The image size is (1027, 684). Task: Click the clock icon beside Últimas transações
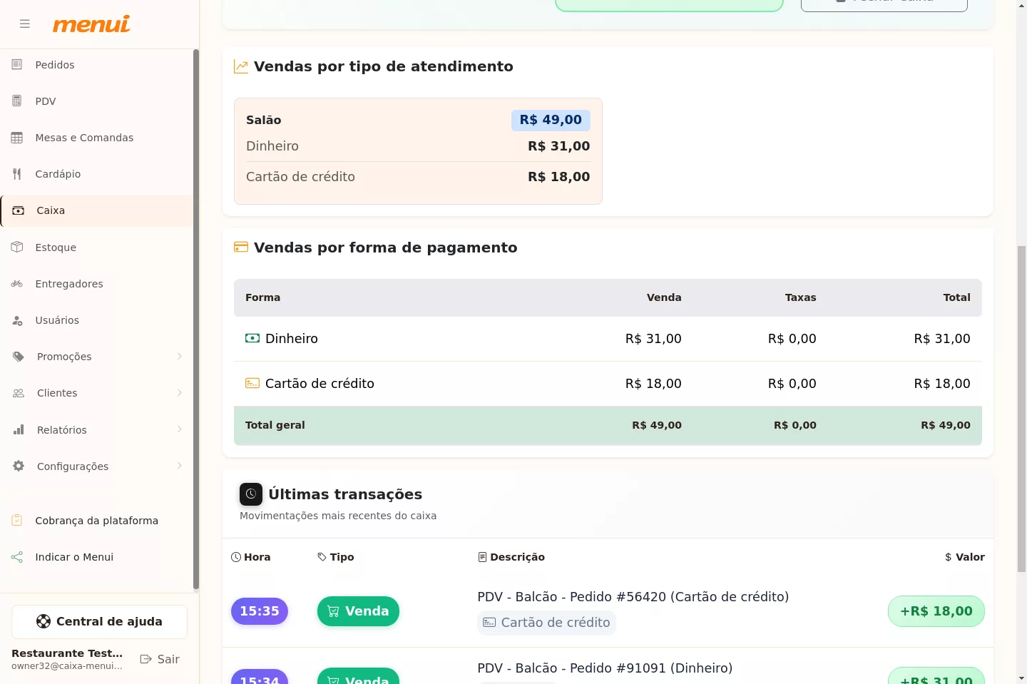pyautogui.click(x=251, y=494)
